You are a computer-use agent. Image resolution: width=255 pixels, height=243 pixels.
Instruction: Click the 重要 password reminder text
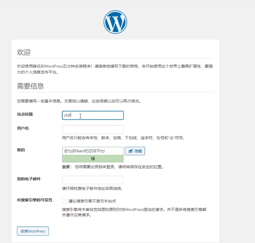pyautogui.click(x=113, y=167)
